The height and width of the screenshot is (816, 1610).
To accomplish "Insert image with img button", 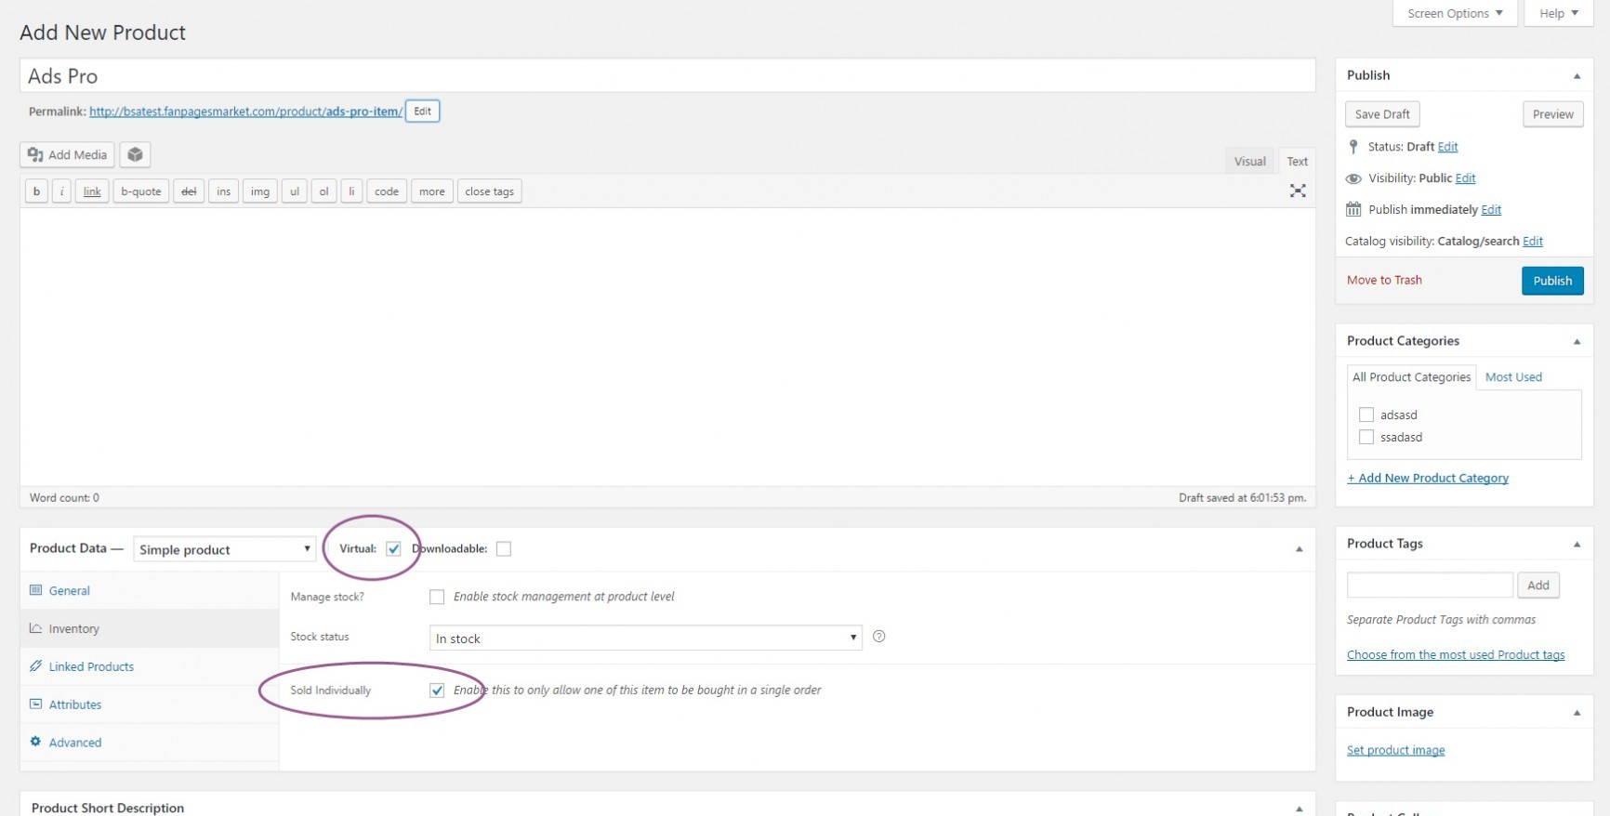I will (260, 191).
